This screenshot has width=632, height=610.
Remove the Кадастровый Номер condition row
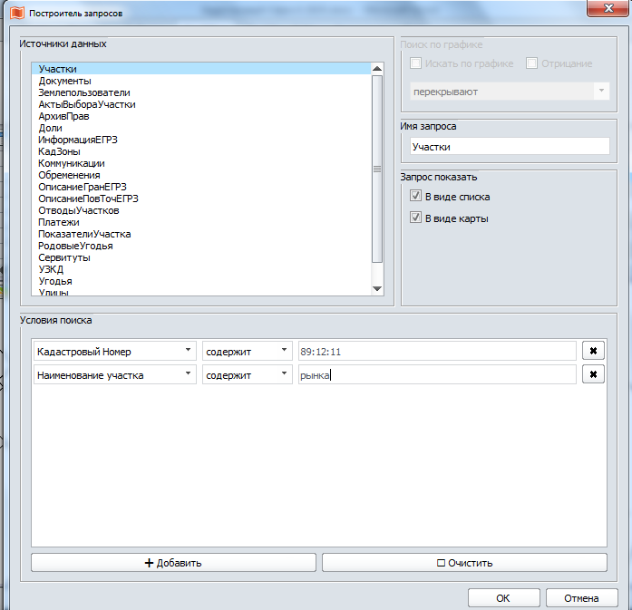(593, 351)
